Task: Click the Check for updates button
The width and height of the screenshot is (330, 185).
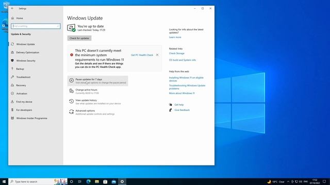Action: pos(79,38)
